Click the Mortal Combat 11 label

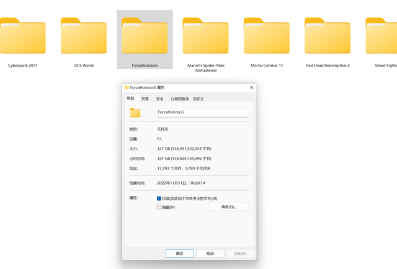[267, 65]
